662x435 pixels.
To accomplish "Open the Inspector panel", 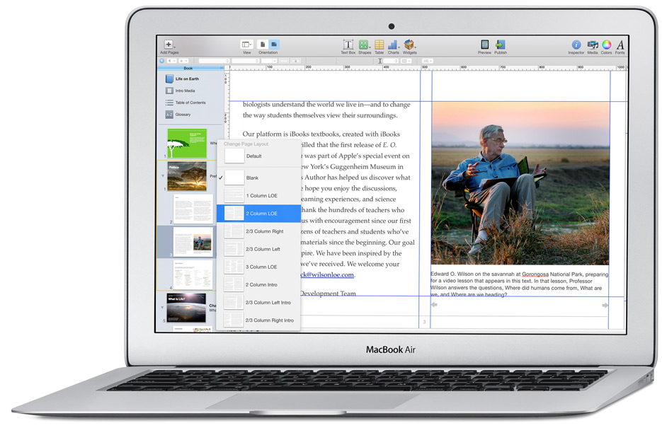I will 576,45.
